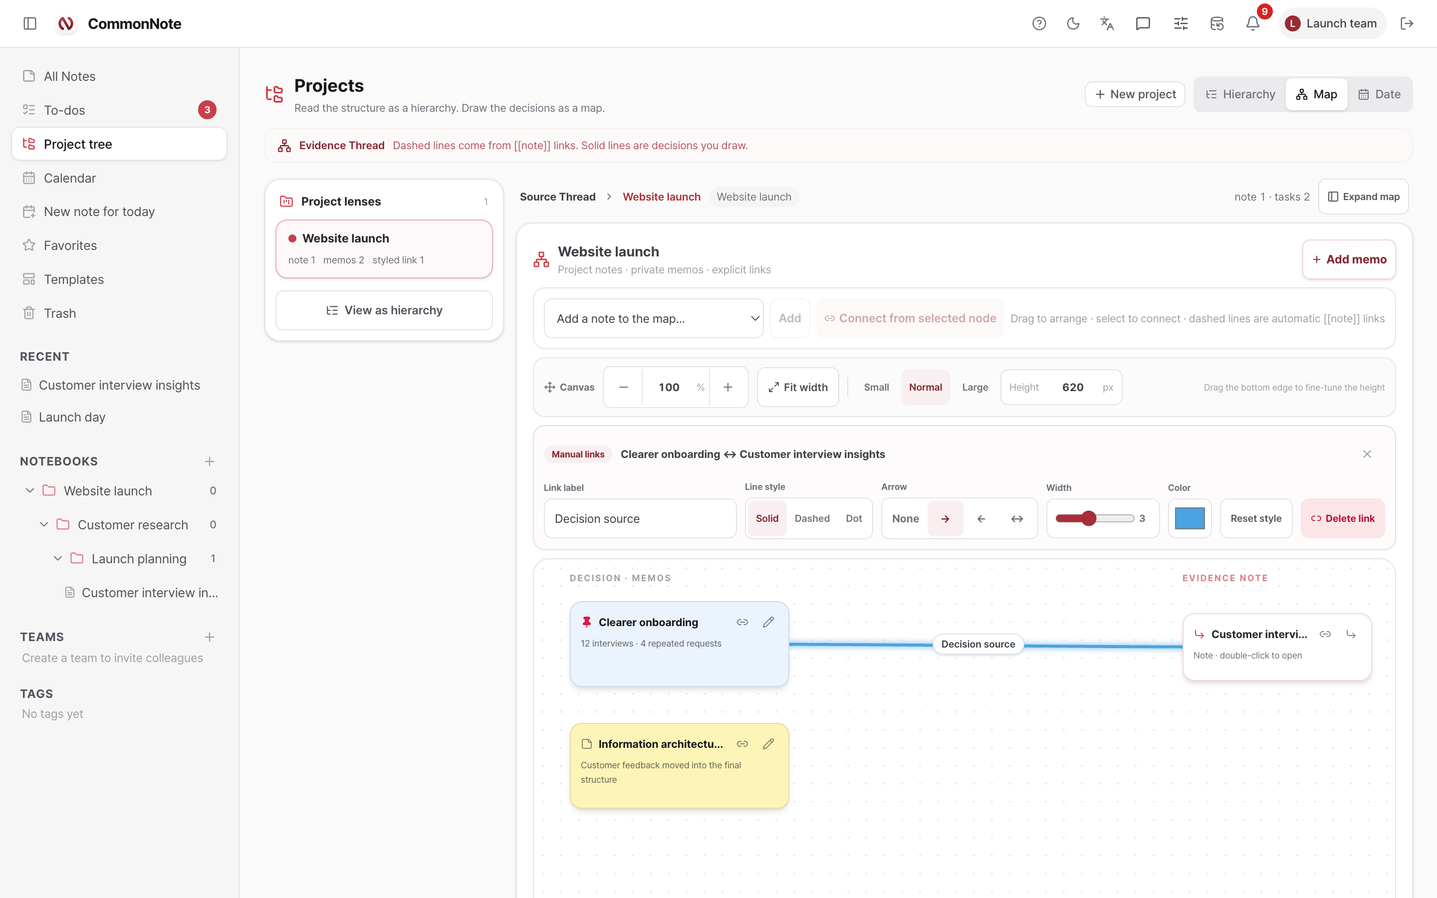Add a new team with plus icon
The height and width of the screenshot is (898, 1437).
[210, 637]
